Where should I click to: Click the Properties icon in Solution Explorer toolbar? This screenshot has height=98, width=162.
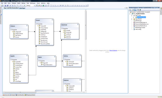pyautogui.click(x=130, y=10)
